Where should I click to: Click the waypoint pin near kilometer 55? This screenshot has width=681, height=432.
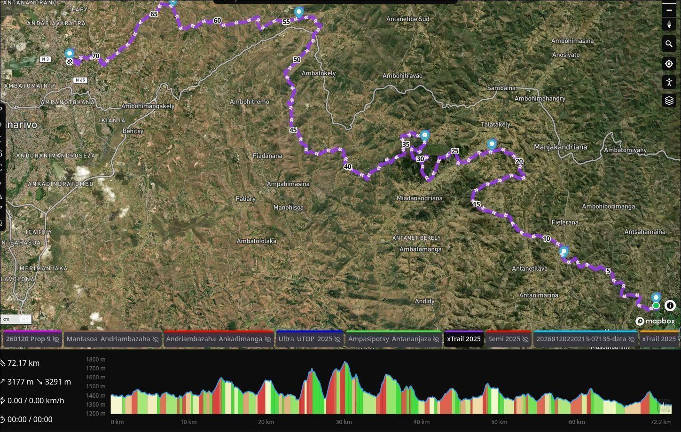299,12
